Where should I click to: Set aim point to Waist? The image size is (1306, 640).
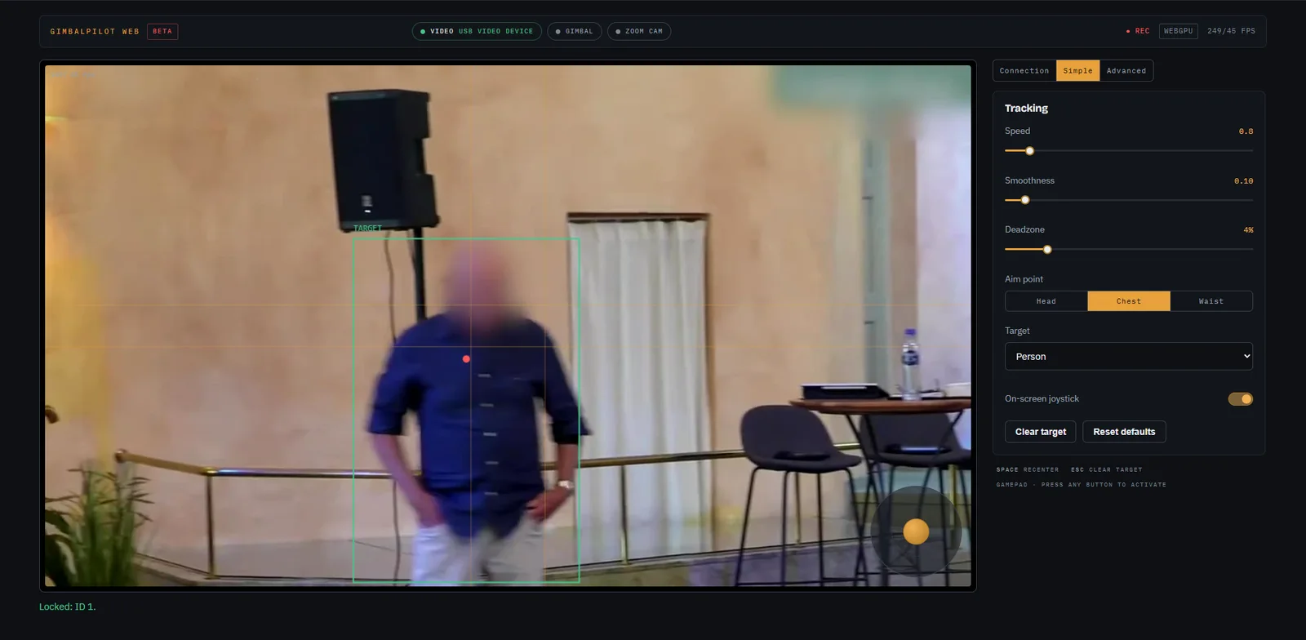point(1211,301)
